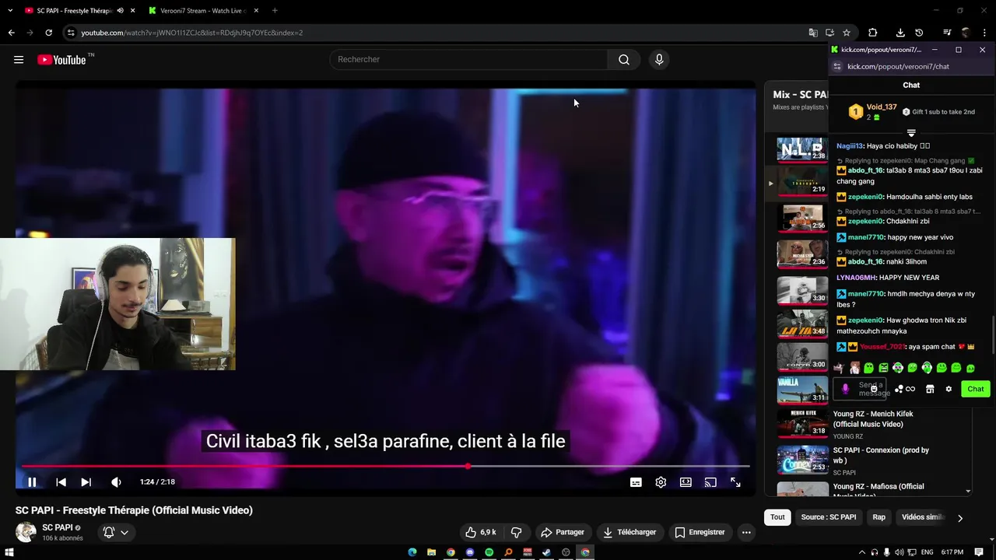This screenshot has height=560, width=996.
Task: Click the YouTube search magnifier button
Action: 623,60
